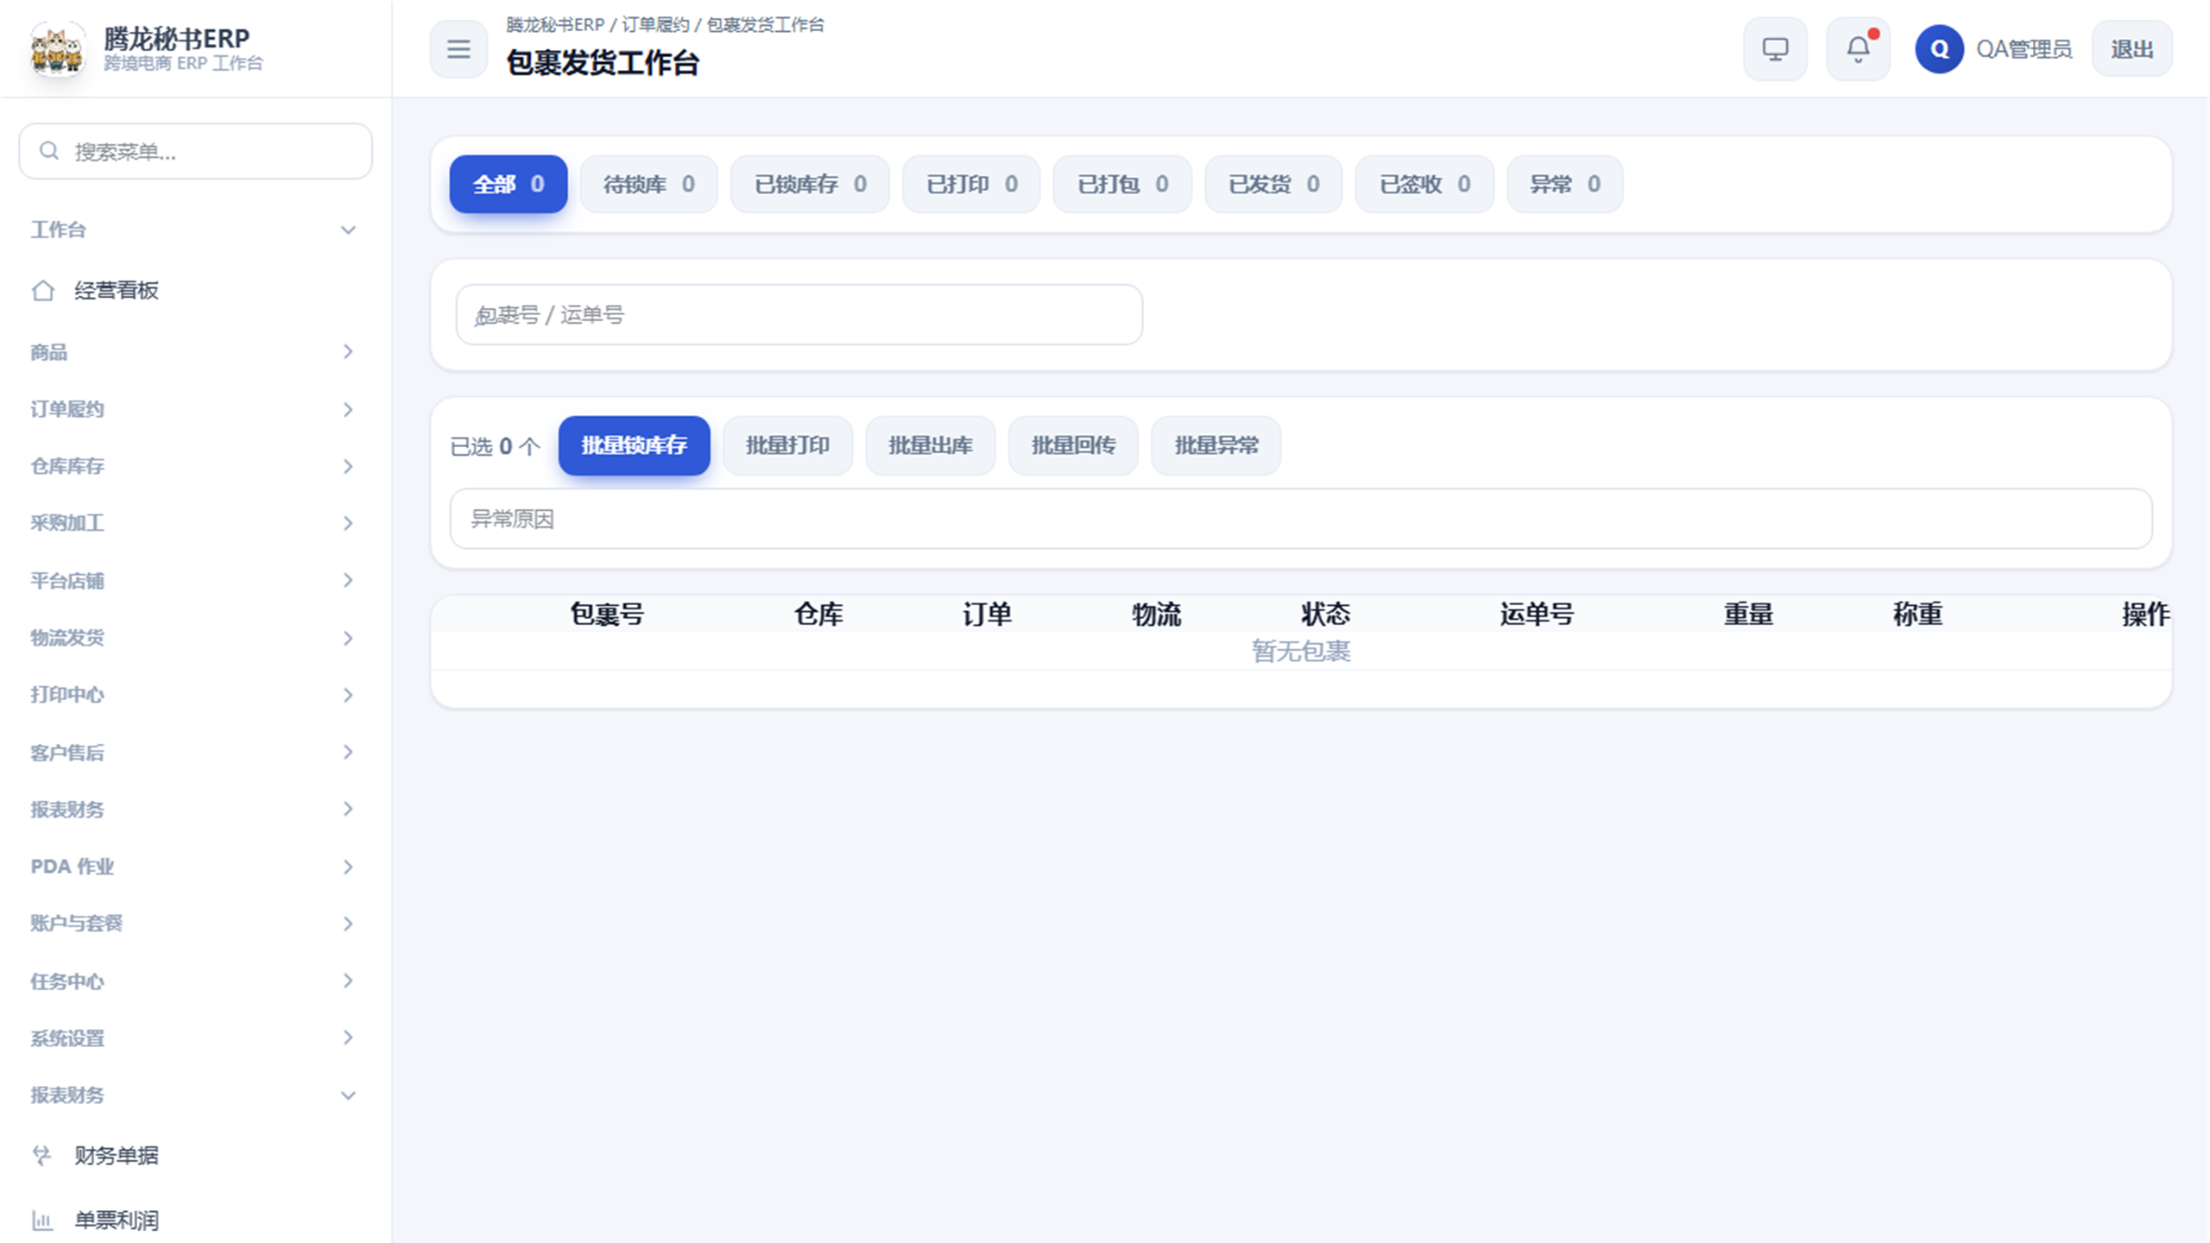This screenshot has height=1243, width=2210.
Task: Open the monitor screen icon in header
Action: pyautogui.click(x=1775, y=49)
